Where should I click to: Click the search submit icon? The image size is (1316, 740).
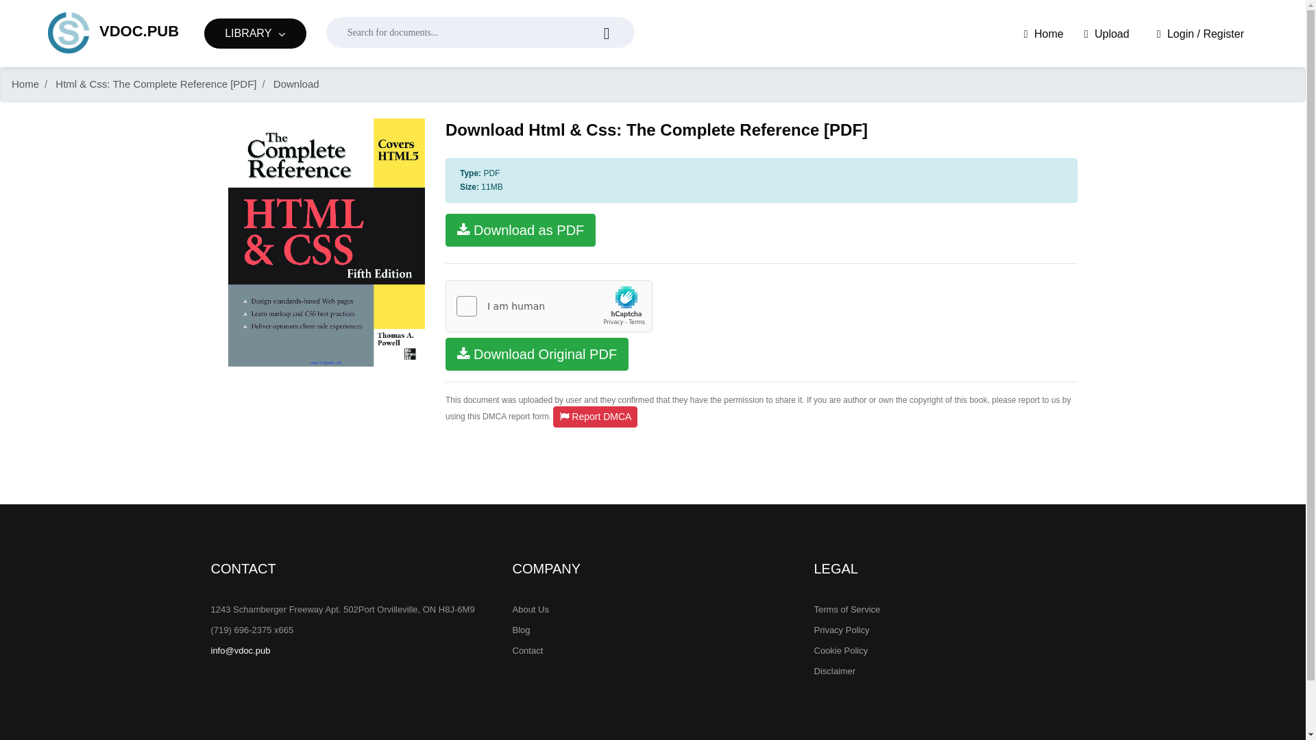(607, 34)
